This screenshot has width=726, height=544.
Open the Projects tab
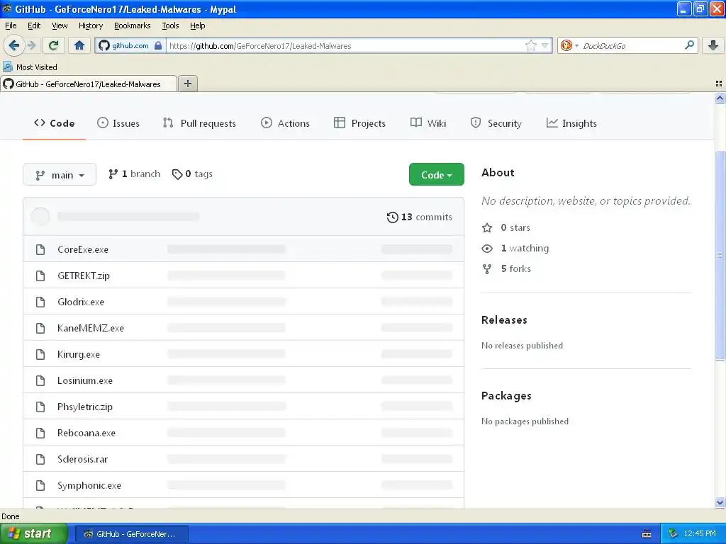tap(359, 123)
